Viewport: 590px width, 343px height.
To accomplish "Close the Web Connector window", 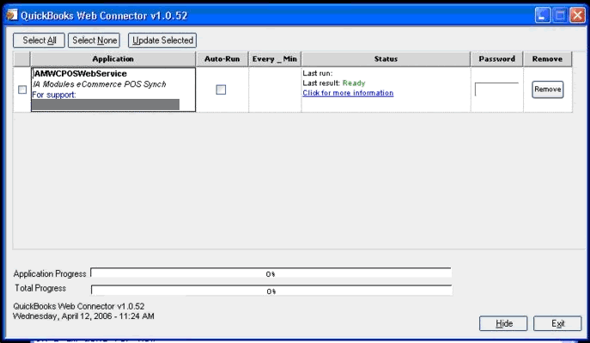I will 577,15.
